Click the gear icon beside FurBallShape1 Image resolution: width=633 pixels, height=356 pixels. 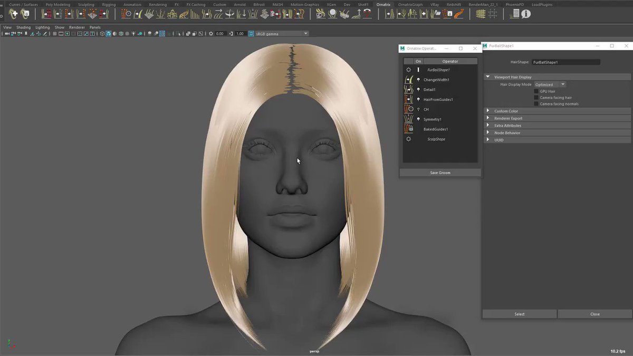point(408,70)
